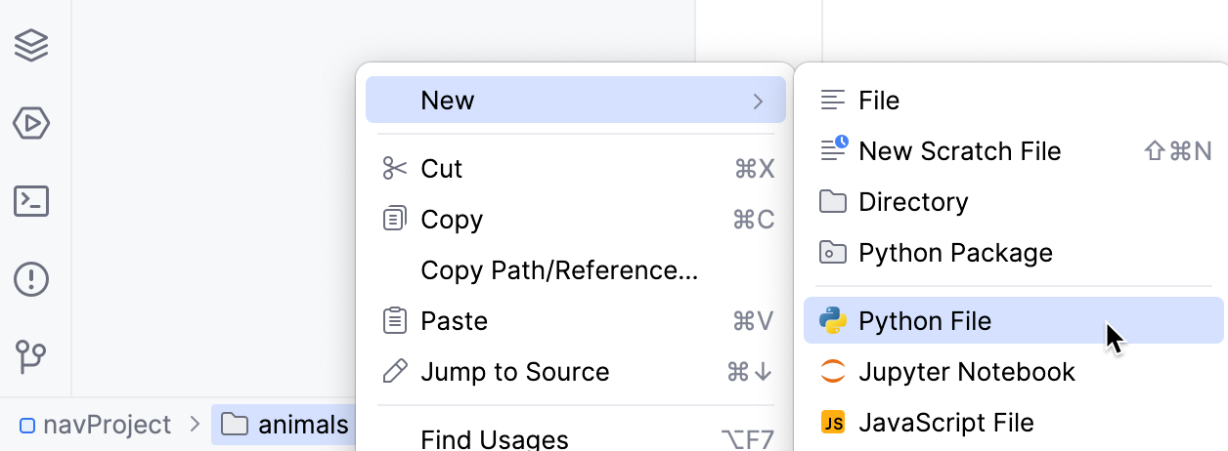This screenshot has height=451, width=1228.
Task: Choose Copy Path/Reference menu entry
Action: (559, 270)
